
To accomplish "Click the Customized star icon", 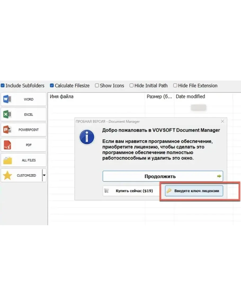I will pyautogui.click(x=7, y=175).
